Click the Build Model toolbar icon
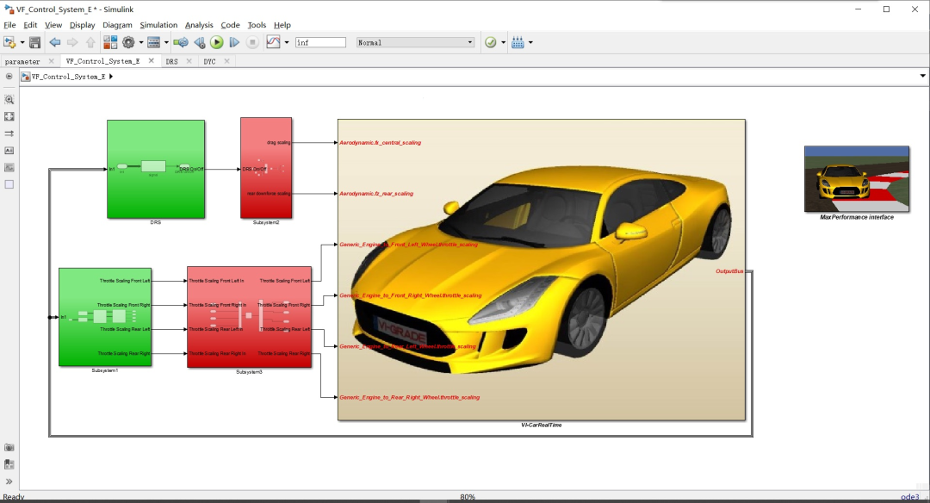 (518, 42)
